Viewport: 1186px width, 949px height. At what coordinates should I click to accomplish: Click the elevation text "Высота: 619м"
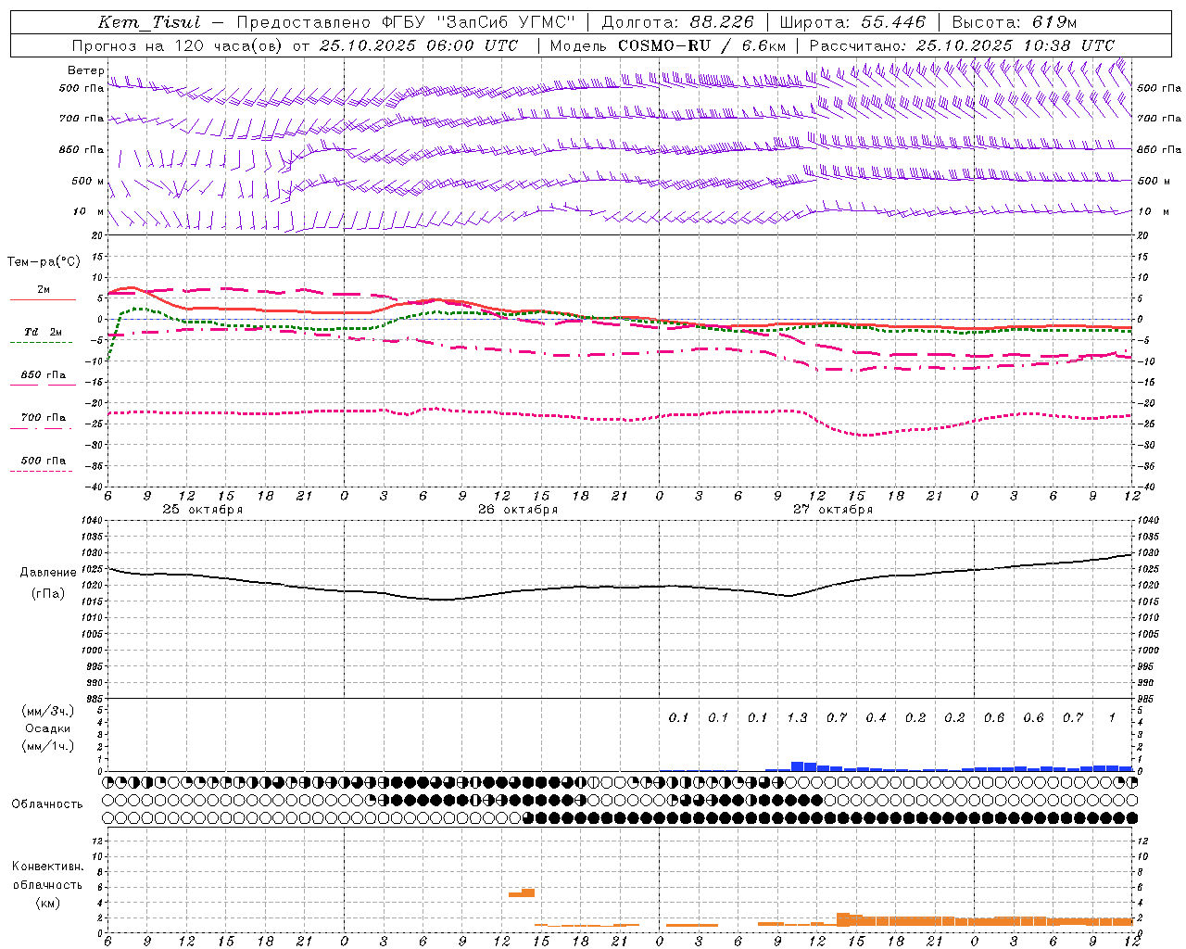pyautogui.click(x=1015, y=23)
